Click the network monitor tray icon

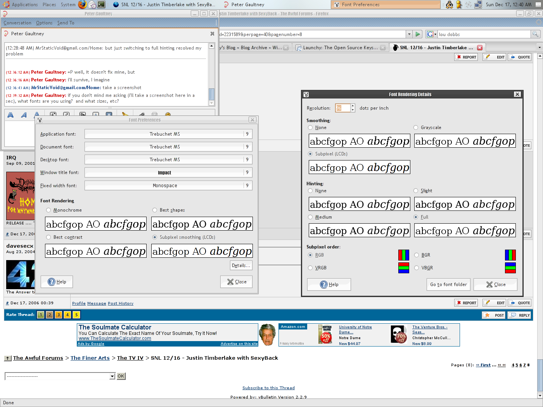pos(479,4)
